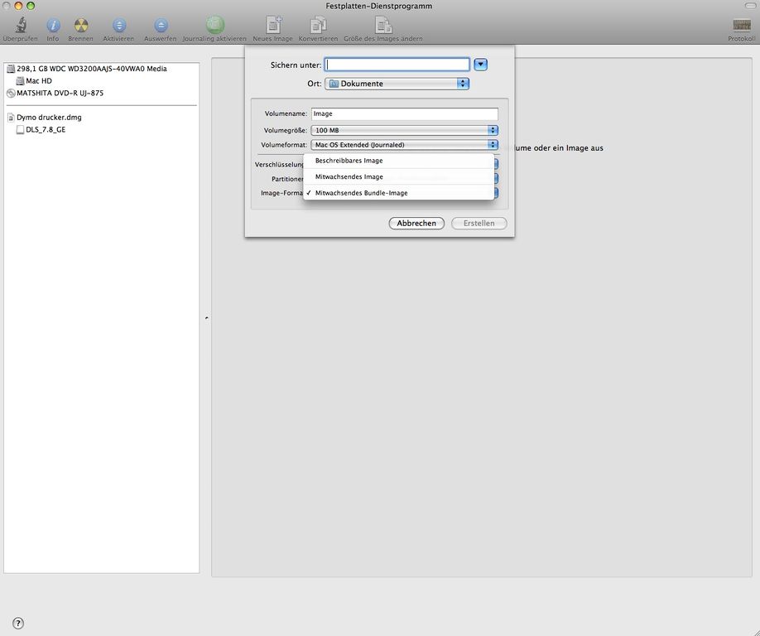760x636 pixels.
Task: Expand the save dialog with the arrow button
Action: [x=480, y=65]
